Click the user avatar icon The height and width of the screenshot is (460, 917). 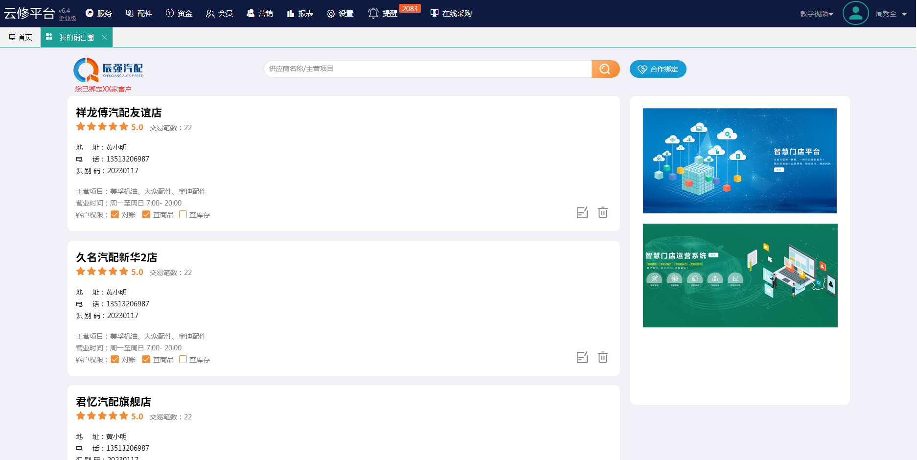[855, 13]
